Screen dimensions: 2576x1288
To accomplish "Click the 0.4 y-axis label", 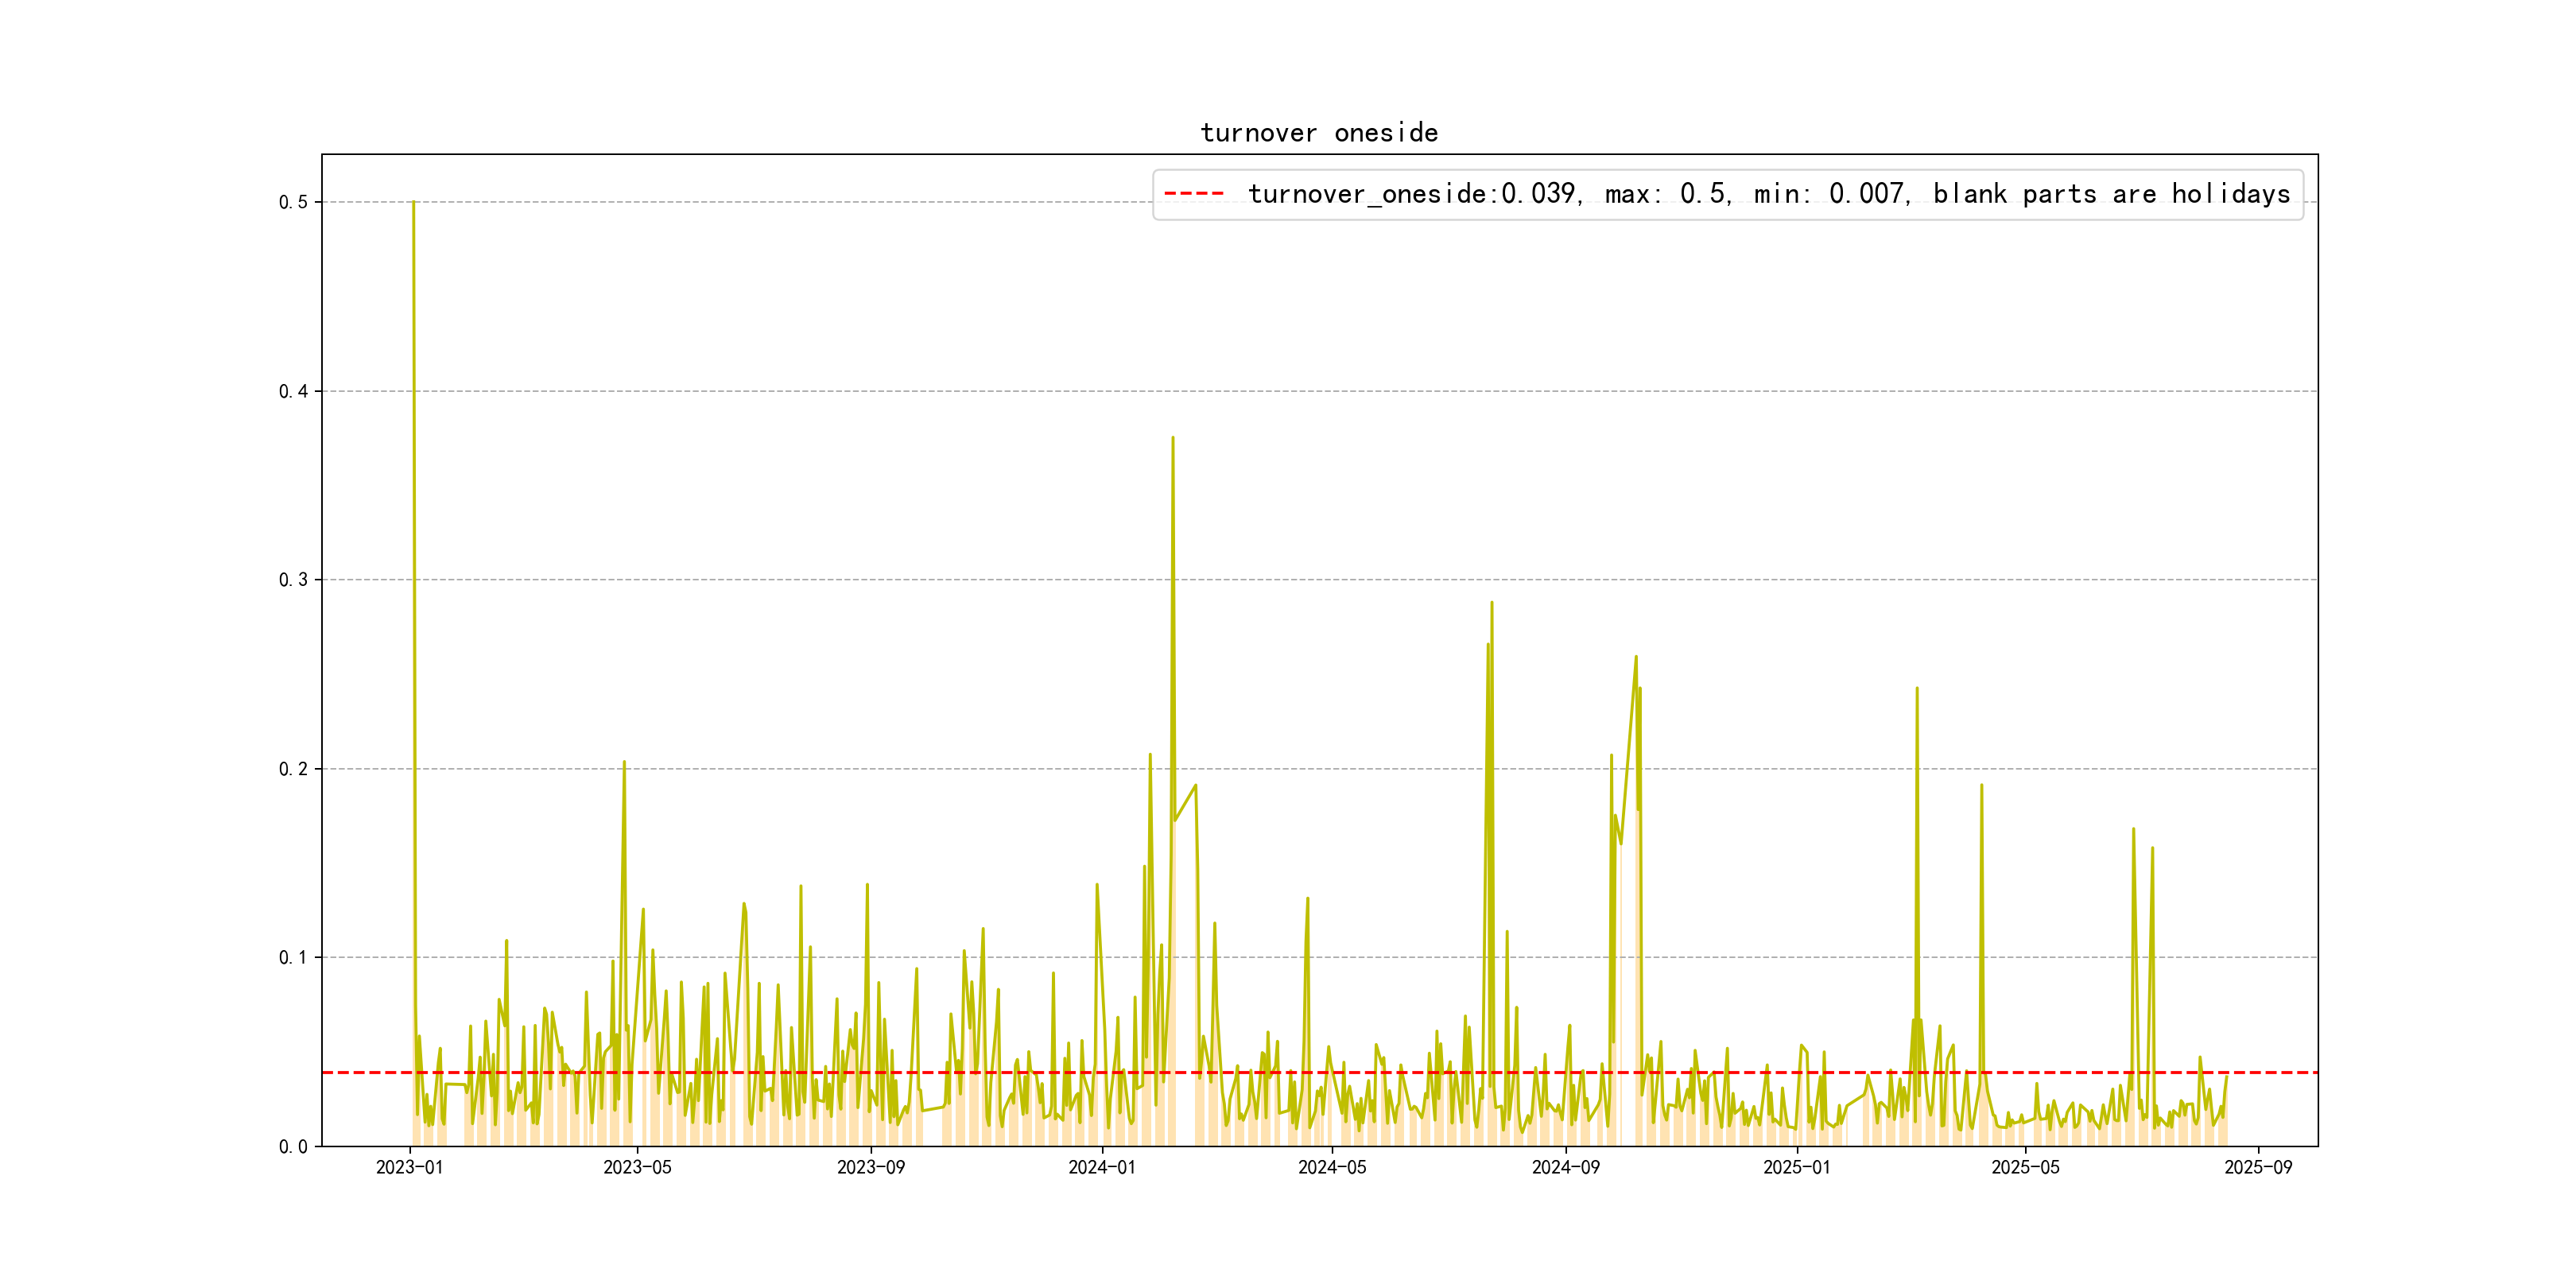I will tap(293, 391).
